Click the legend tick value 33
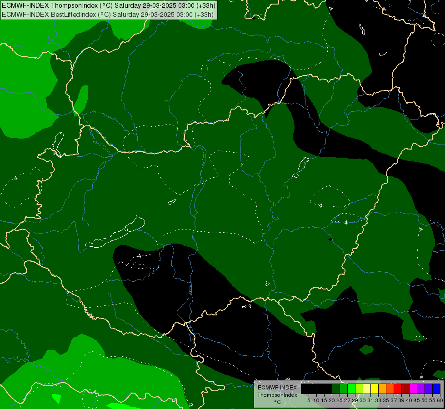The height and width of the screenshot is (409, 445). click(x=378, y=400)
